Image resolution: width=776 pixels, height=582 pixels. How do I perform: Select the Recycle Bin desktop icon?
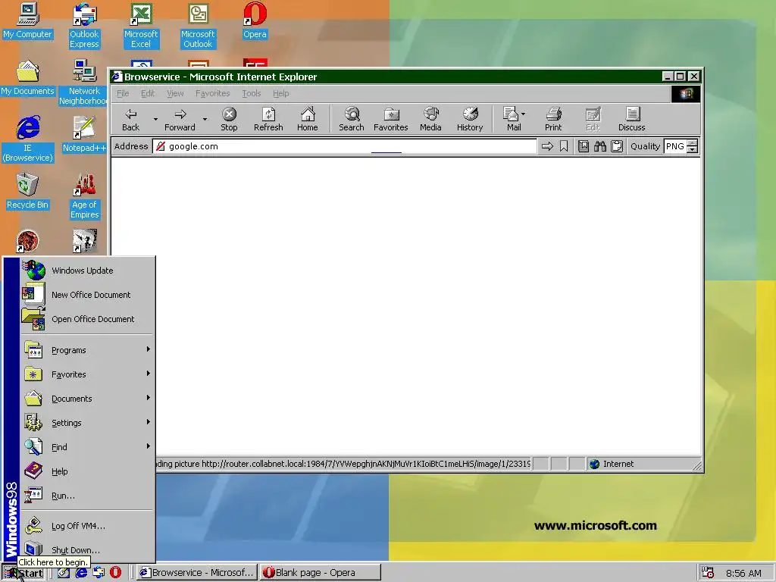click(x=27, y=191)
